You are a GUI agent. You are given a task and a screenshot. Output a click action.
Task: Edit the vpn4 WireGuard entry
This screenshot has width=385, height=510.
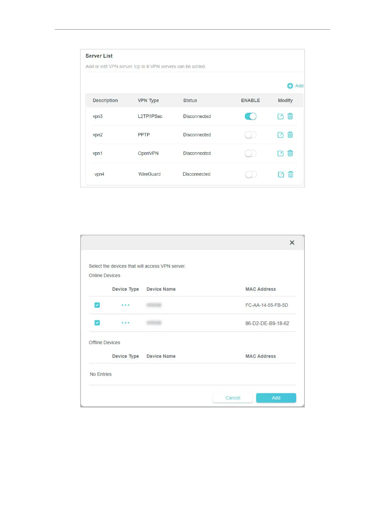pos(281,174)
